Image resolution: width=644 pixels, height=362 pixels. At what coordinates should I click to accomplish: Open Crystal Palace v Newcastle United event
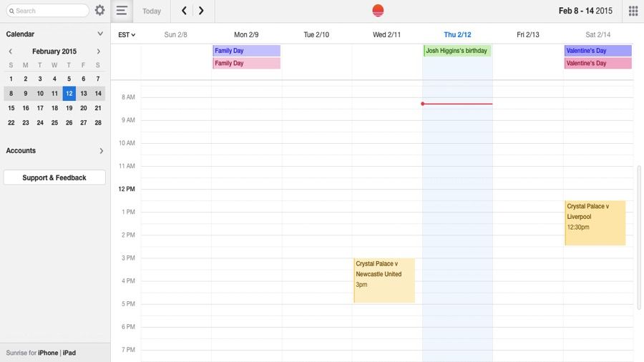pyautogui.click(x=384, y=280)
